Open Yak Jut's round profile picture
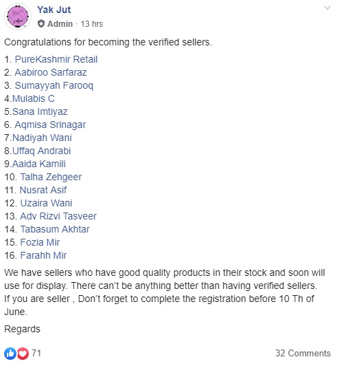Image resolution: width=346 pixels, height=366 pixels. coord(18,17)
